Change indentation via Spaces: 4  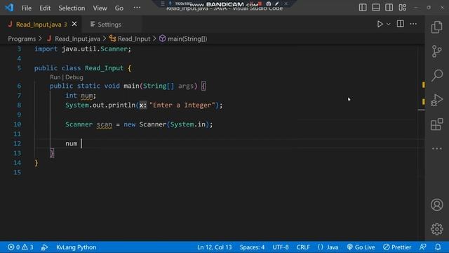(x=252, y=247)
